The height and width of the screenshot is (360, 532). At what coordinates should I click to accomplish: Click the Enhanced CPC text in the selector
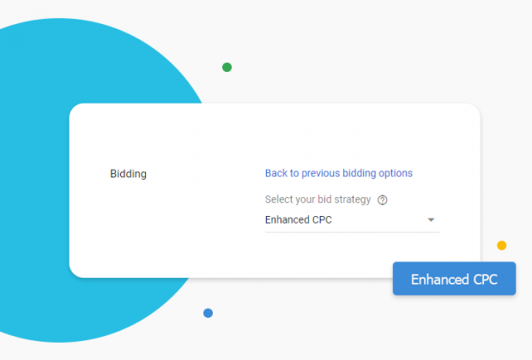[299, 220]
